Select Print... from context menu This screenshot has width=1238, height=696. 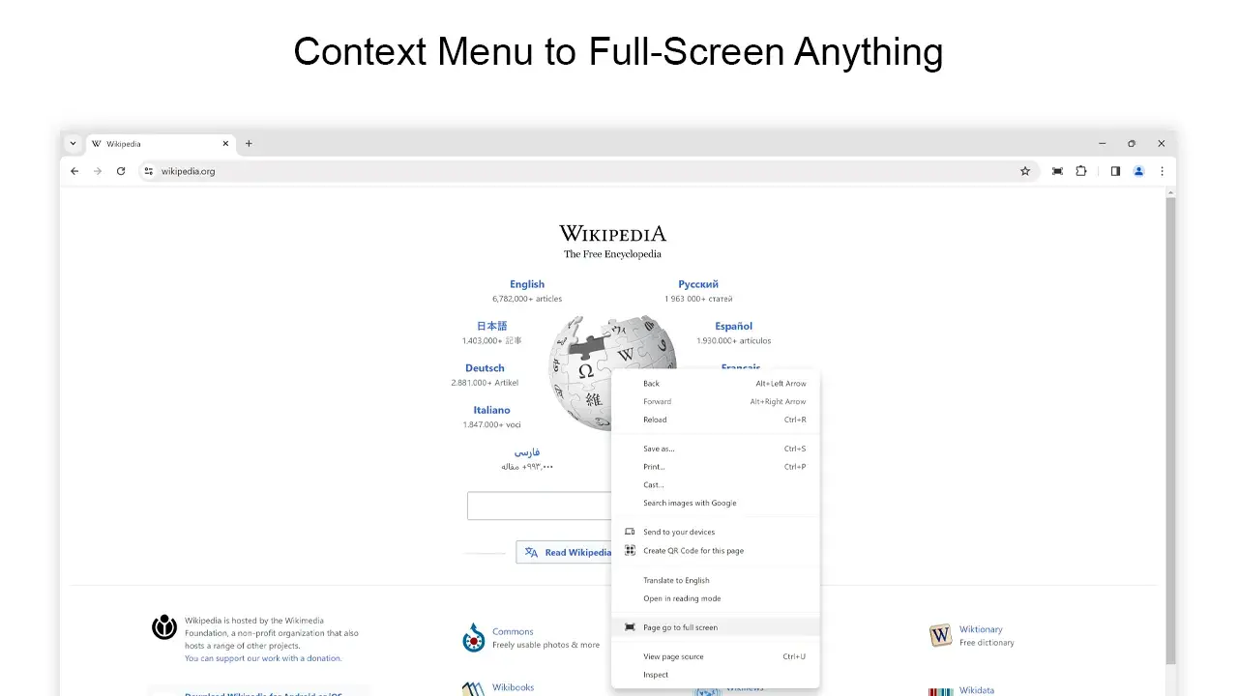[x=716, y=467]
